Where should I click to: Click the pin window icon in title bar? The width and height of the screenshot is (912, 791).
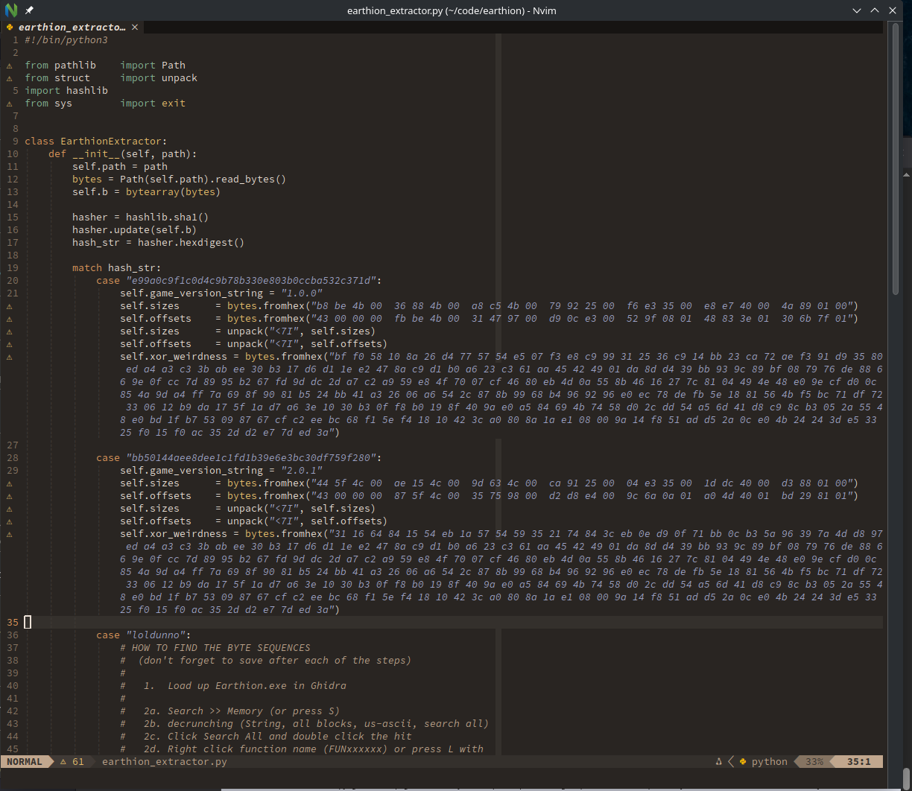pyautogui.click(x=29, y=10)
